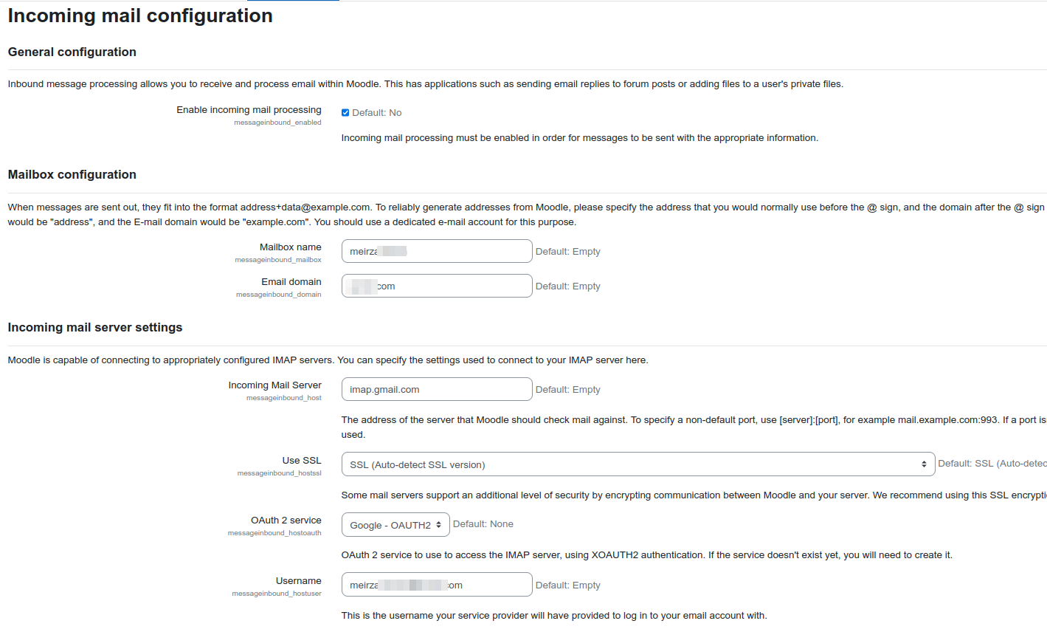1047x632 pixels.
Task: Click the 'OAuth 2 service' label
Action: pos(286,520)
